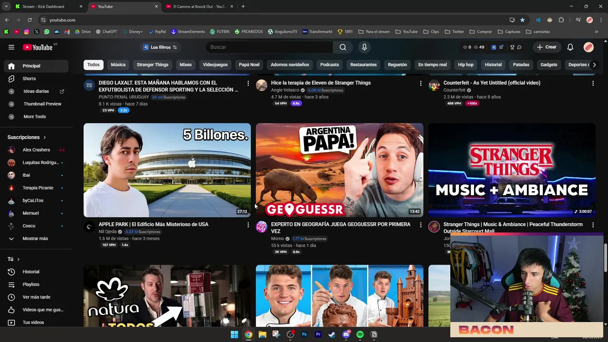Open Spotify from the taskbar
Viewport: 608px width, 342px height.
(360, 334)
